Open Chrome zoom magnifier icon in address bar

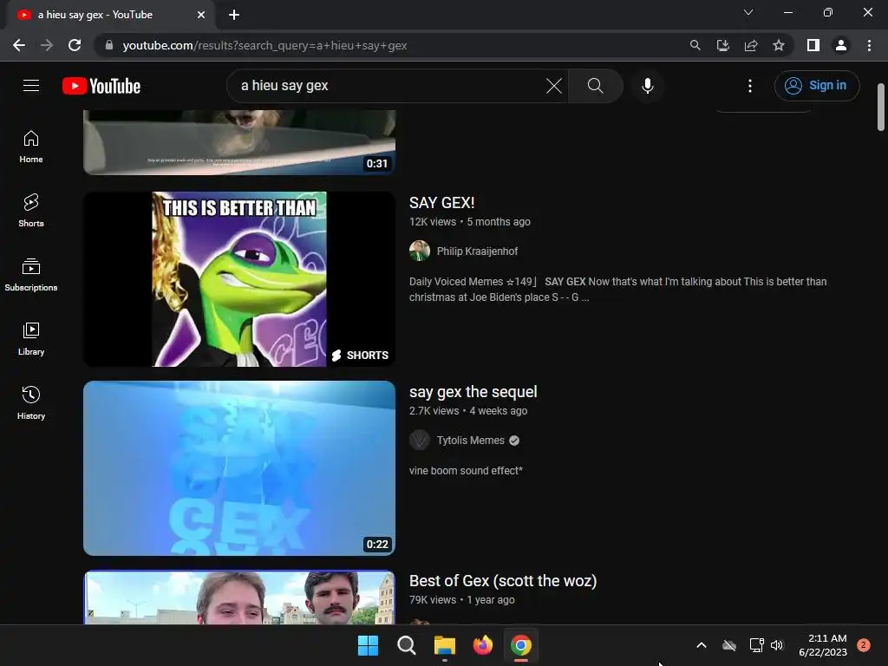coord(695,45)
